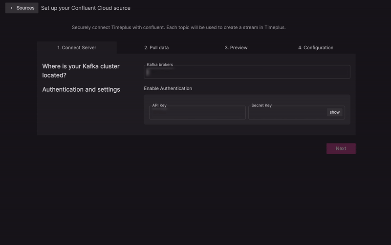391x245 pixels.
Task: Click the 'Authentication and settings' heading
Action: coord(81,89)
